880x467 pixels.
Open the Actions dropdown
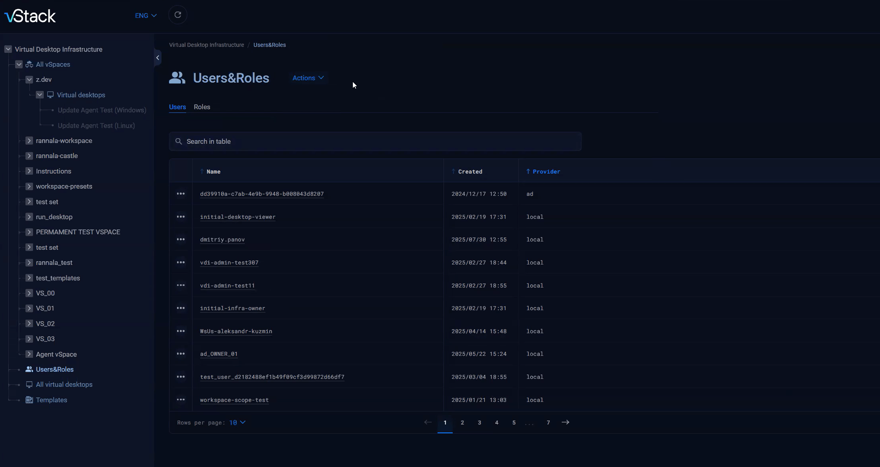pos(308,78)
